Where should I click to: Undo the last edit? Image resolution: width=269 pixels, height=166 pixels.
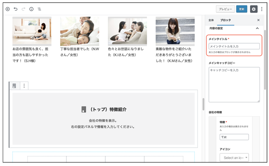click(16, 9)
